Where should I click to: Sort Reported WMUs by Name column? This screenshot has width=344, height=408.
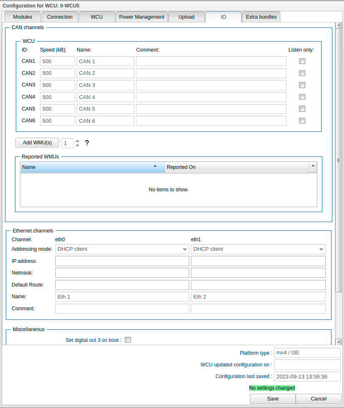coord(92,167)
